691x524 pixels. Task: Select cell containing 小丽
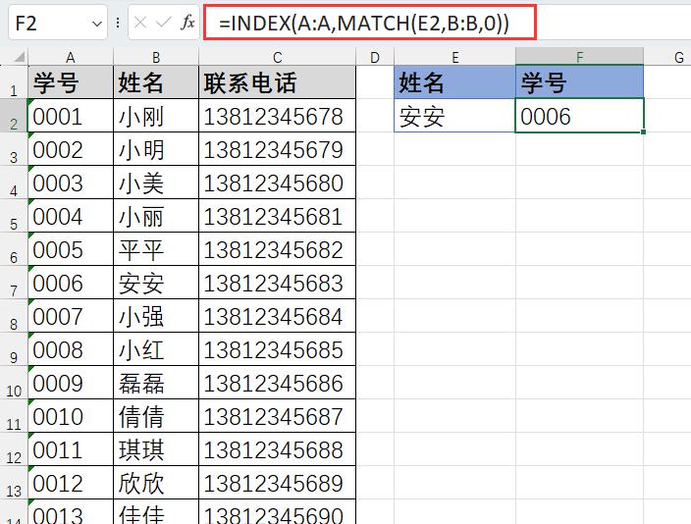pyautogui.click(x=156, y=216)
